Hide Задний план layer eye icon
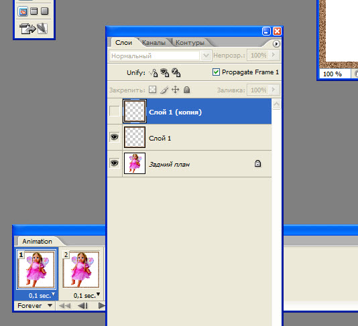The height and width of the screenshot is (326, 358). click(115, 163)
